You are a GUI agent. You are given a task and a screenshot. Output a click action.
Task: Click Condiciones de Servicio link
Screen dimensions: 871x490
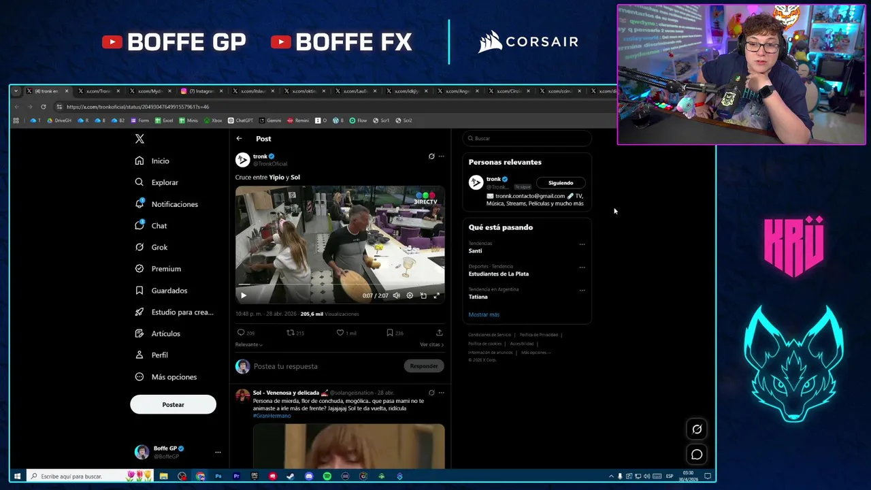489,335
